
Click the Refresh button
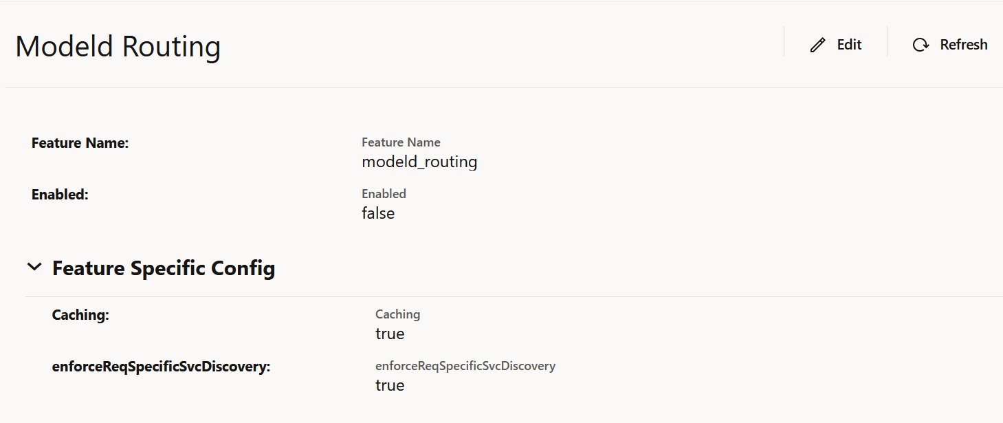coord(949,44)
